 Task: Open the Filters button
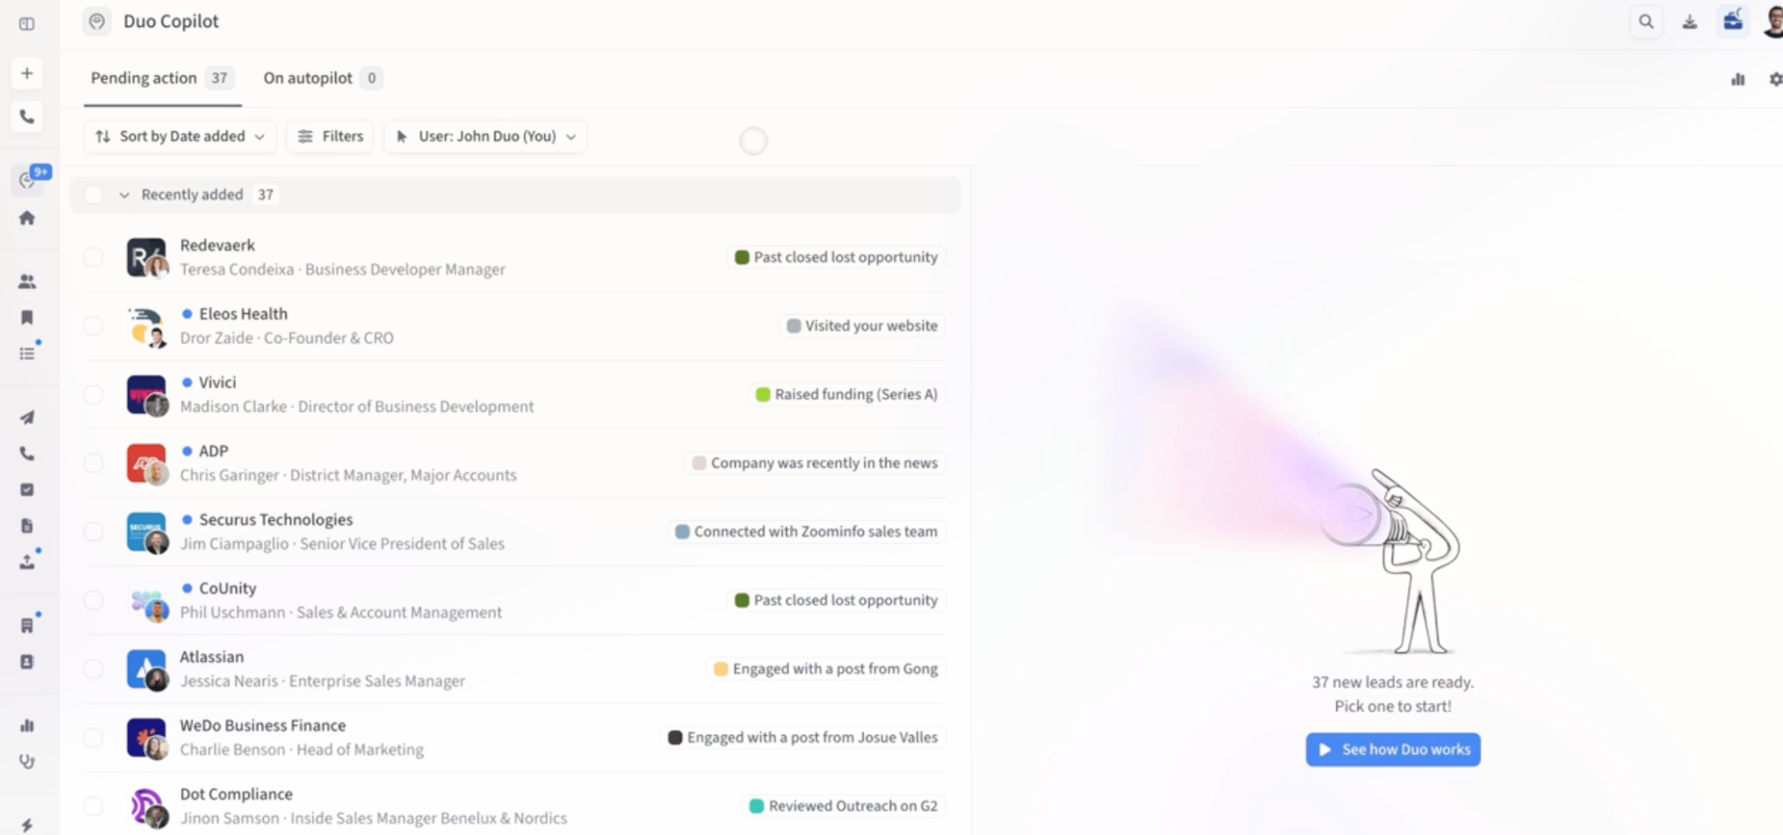tap(330, 137)
